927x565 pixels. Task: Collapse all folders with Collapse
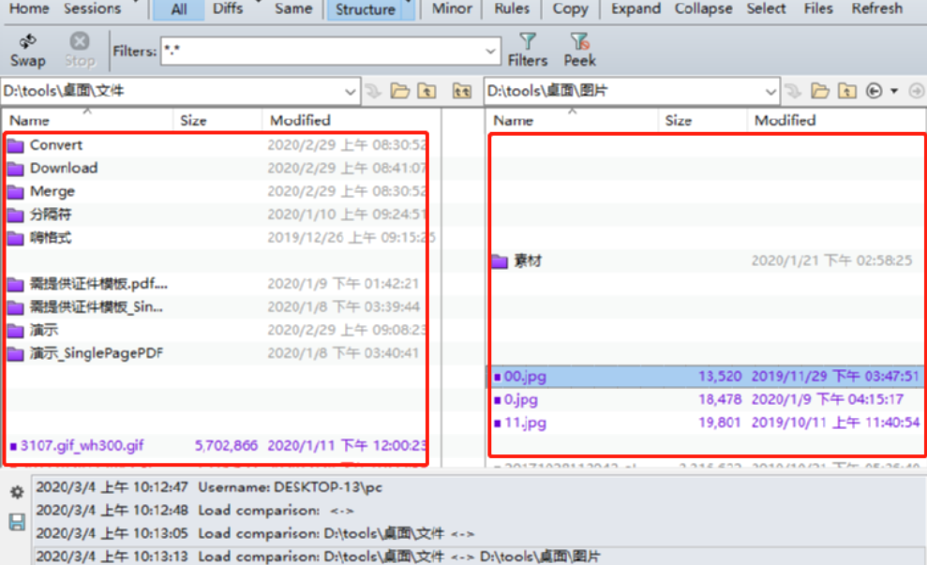click(x=703, y=8)
